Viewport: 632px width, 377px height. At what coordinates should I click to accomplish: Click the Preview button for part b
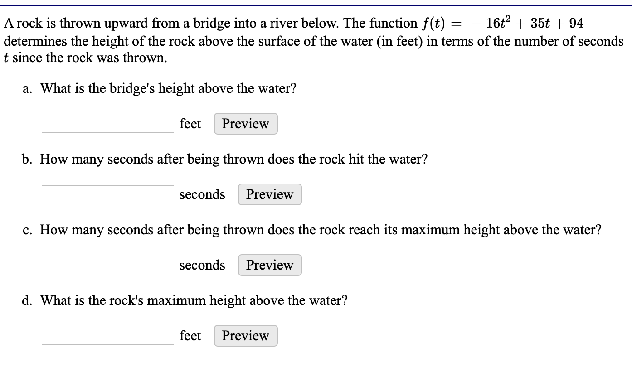click(x=269, y=194)
